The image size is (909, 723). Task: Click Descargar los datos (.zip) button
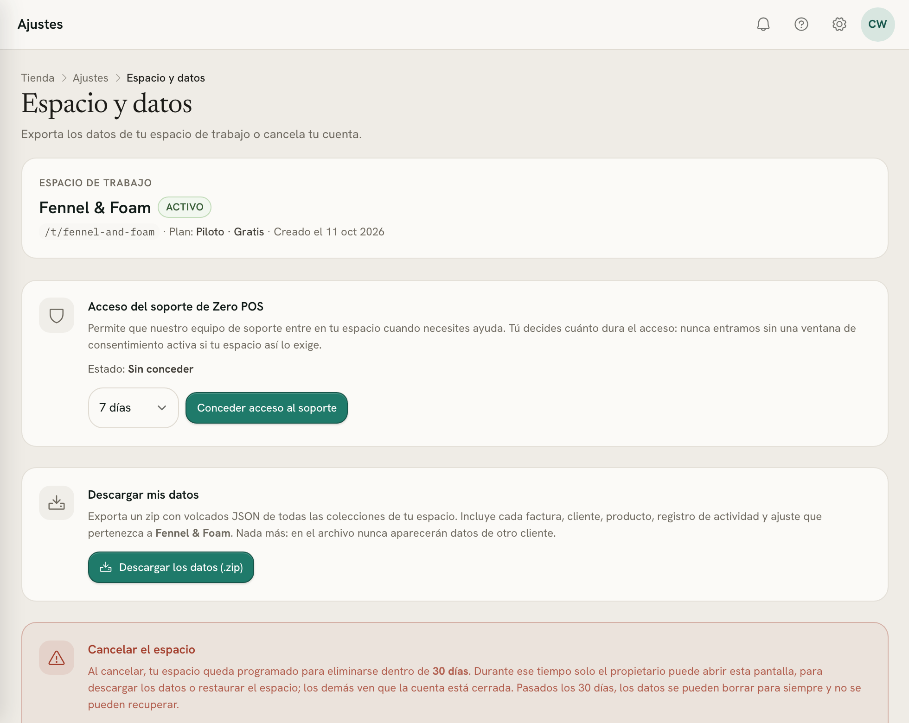[x=171, y=567]
